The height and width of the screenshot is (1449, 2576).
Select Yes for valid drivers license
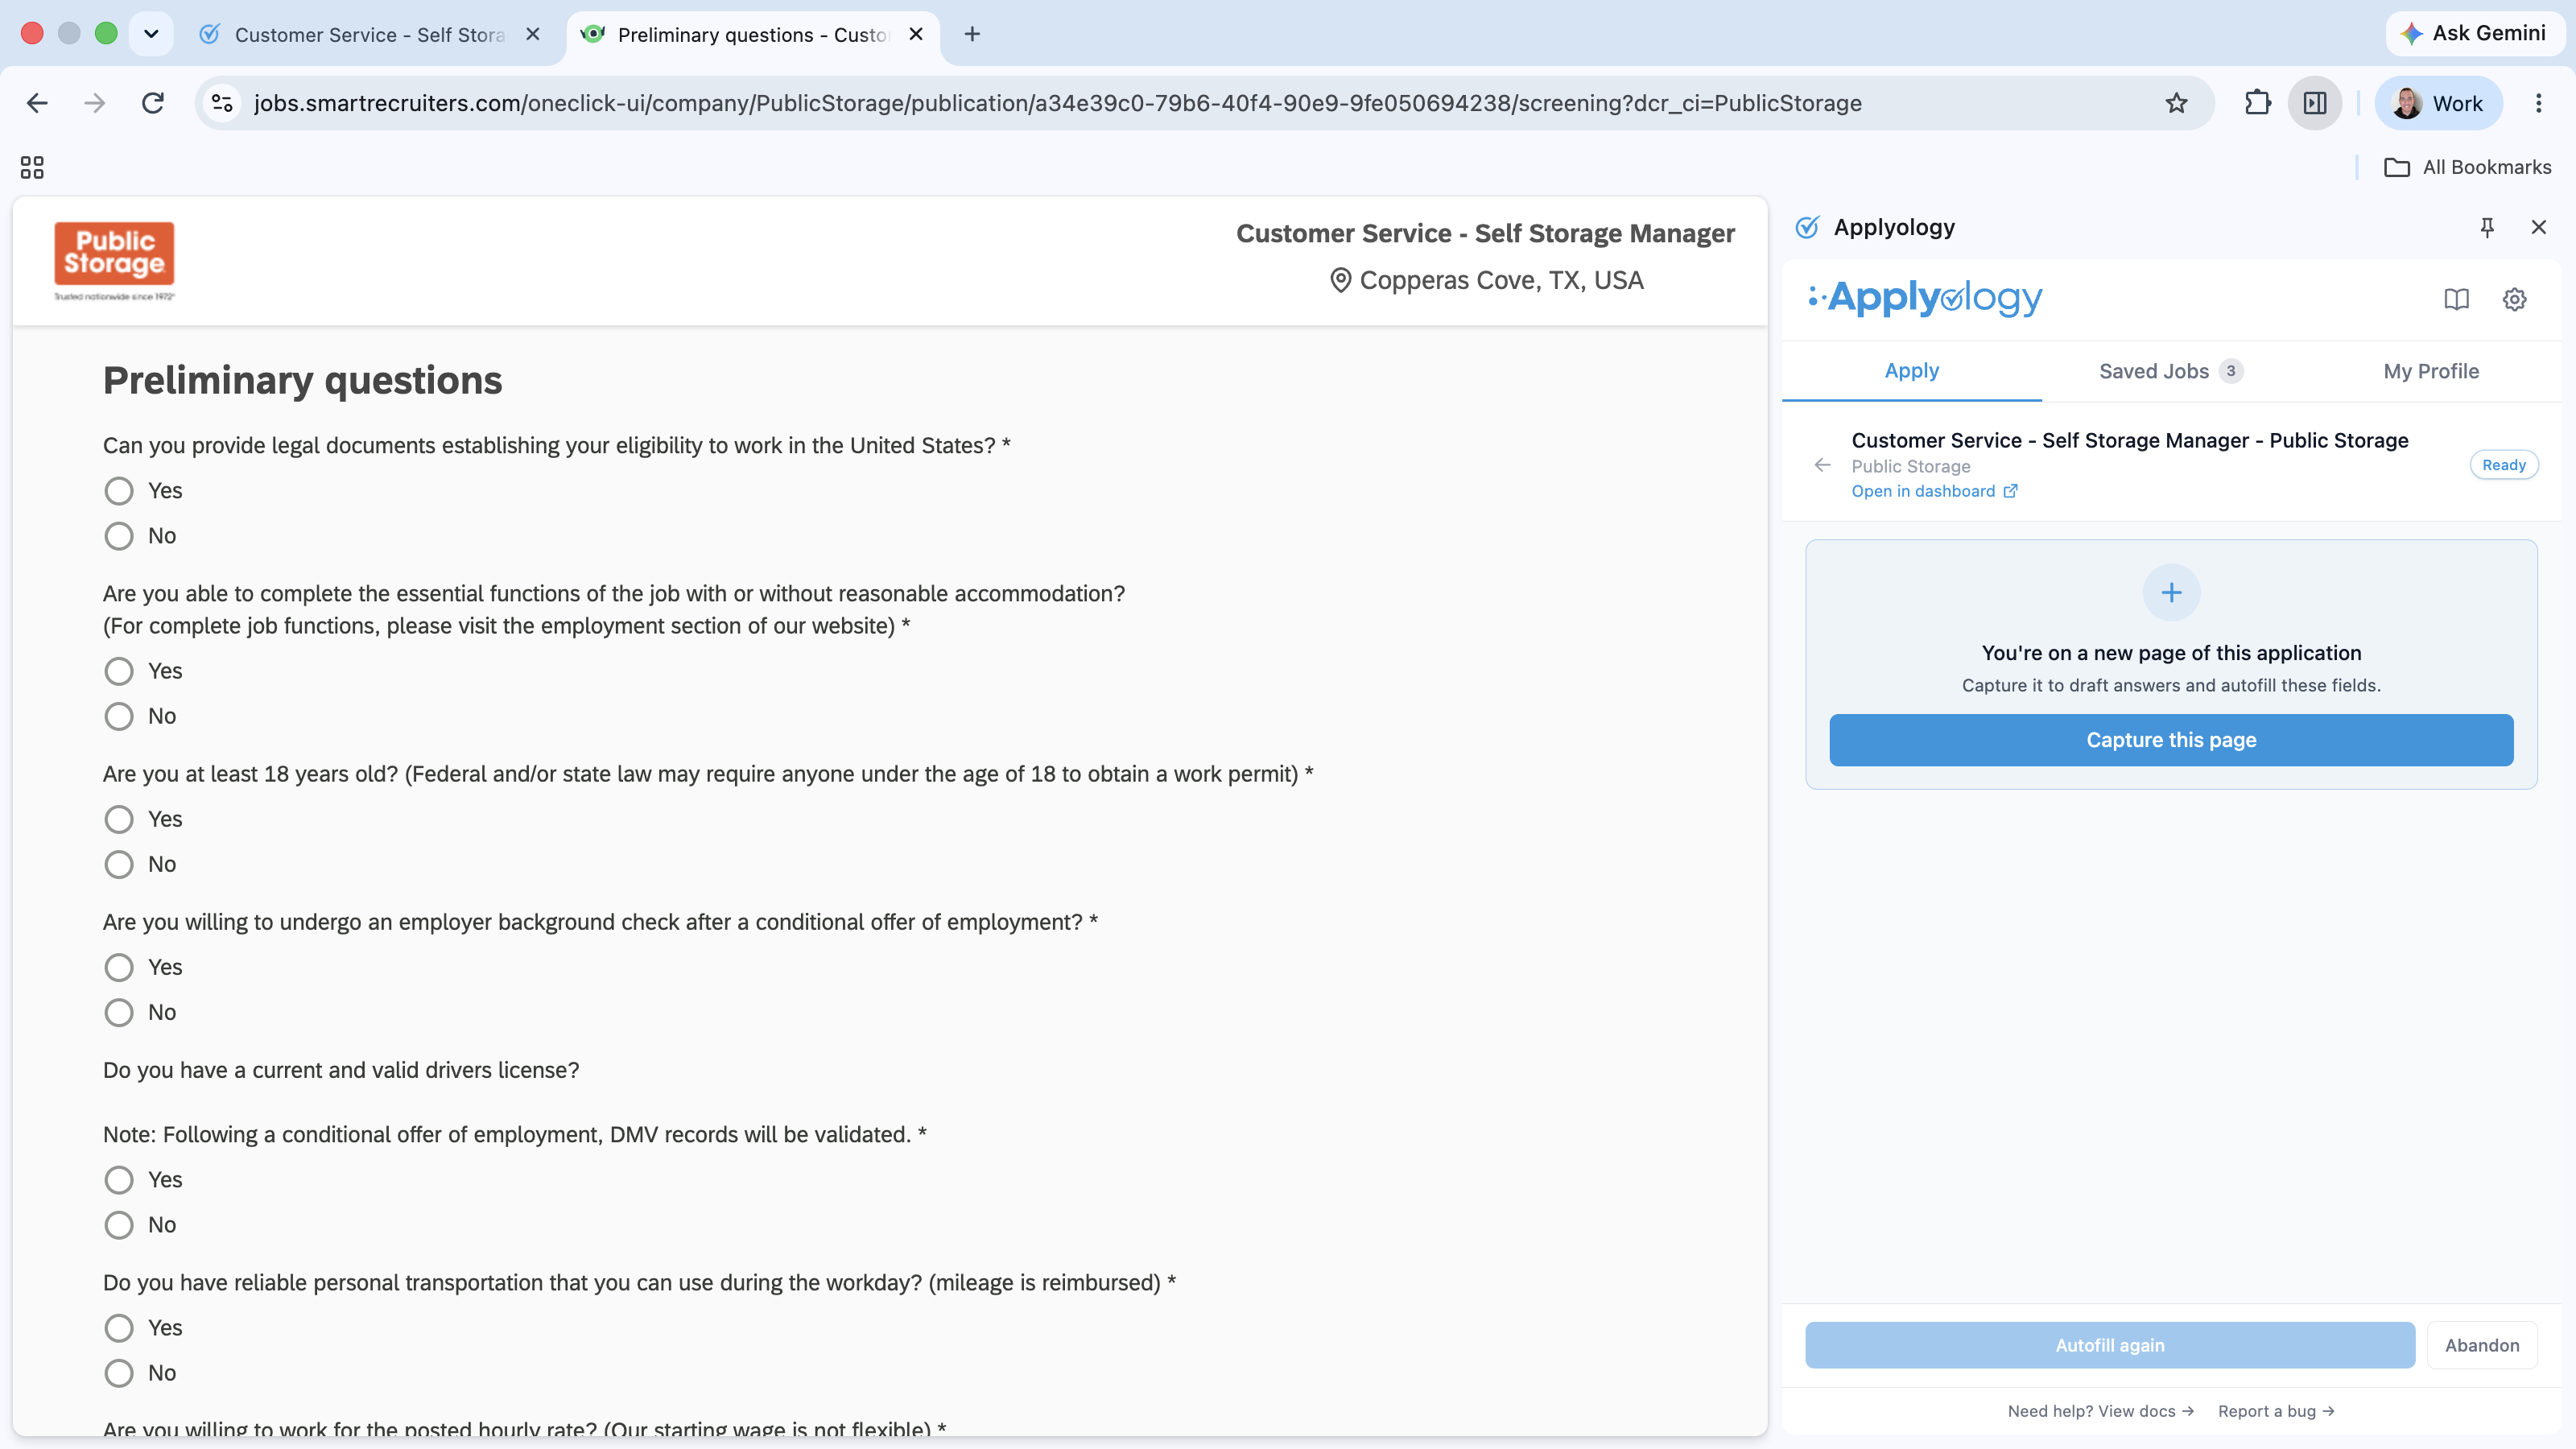[x=119, y=1180]
